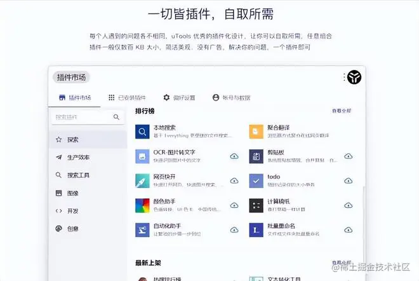Open the todo title text

[x=274, y=177]
